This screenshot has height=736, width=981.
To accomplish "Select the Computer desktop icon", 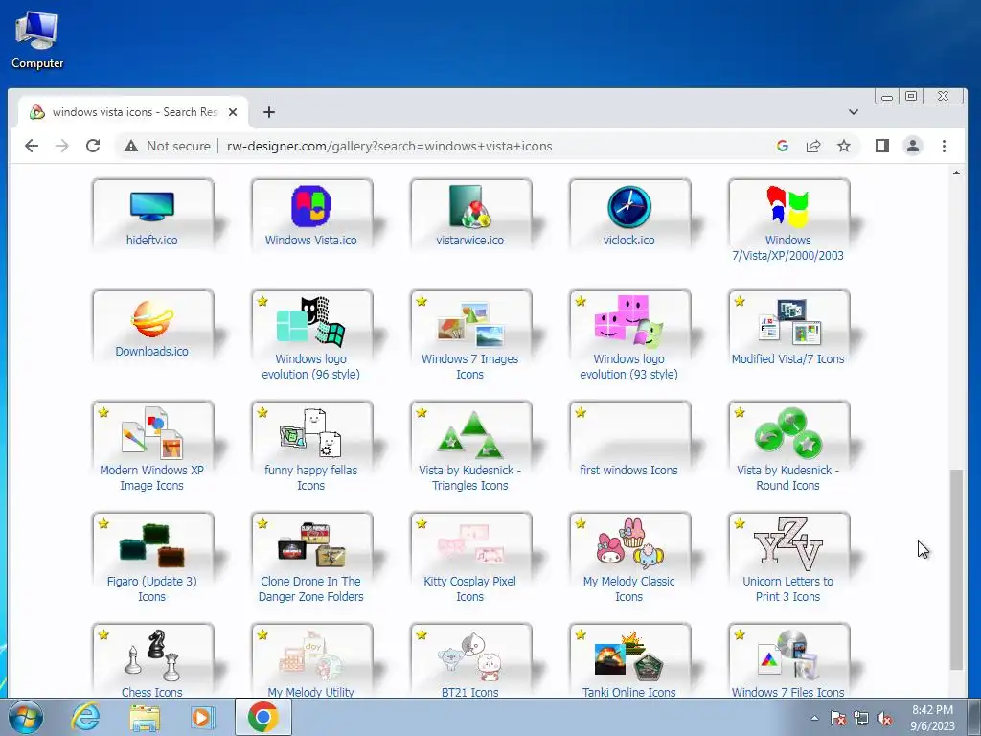I will click(37, 39).
